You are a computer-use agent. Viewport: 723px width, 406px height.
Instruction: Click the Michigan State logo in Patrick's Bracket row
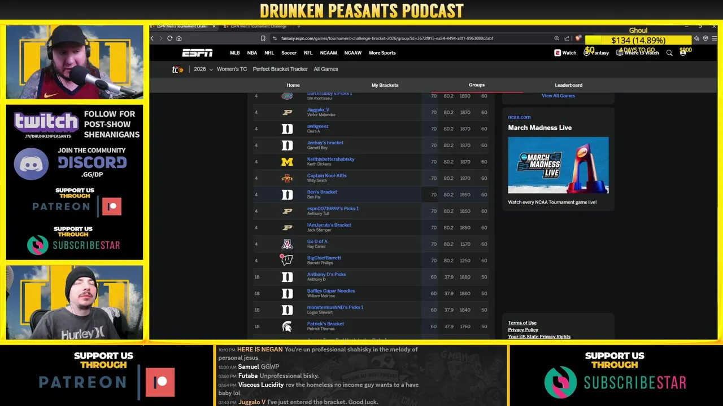pyautogui.click(x=287, y=326)
